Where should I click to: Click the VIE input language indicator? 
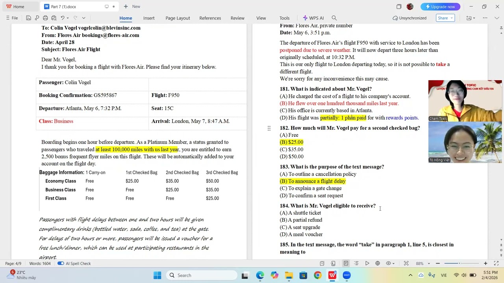tap(444, 275)
